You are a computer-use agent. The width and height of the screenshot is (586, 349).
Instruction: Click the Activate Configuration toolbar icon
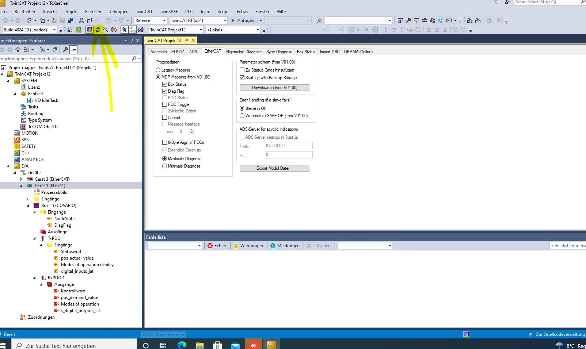[x=70, y=30]
